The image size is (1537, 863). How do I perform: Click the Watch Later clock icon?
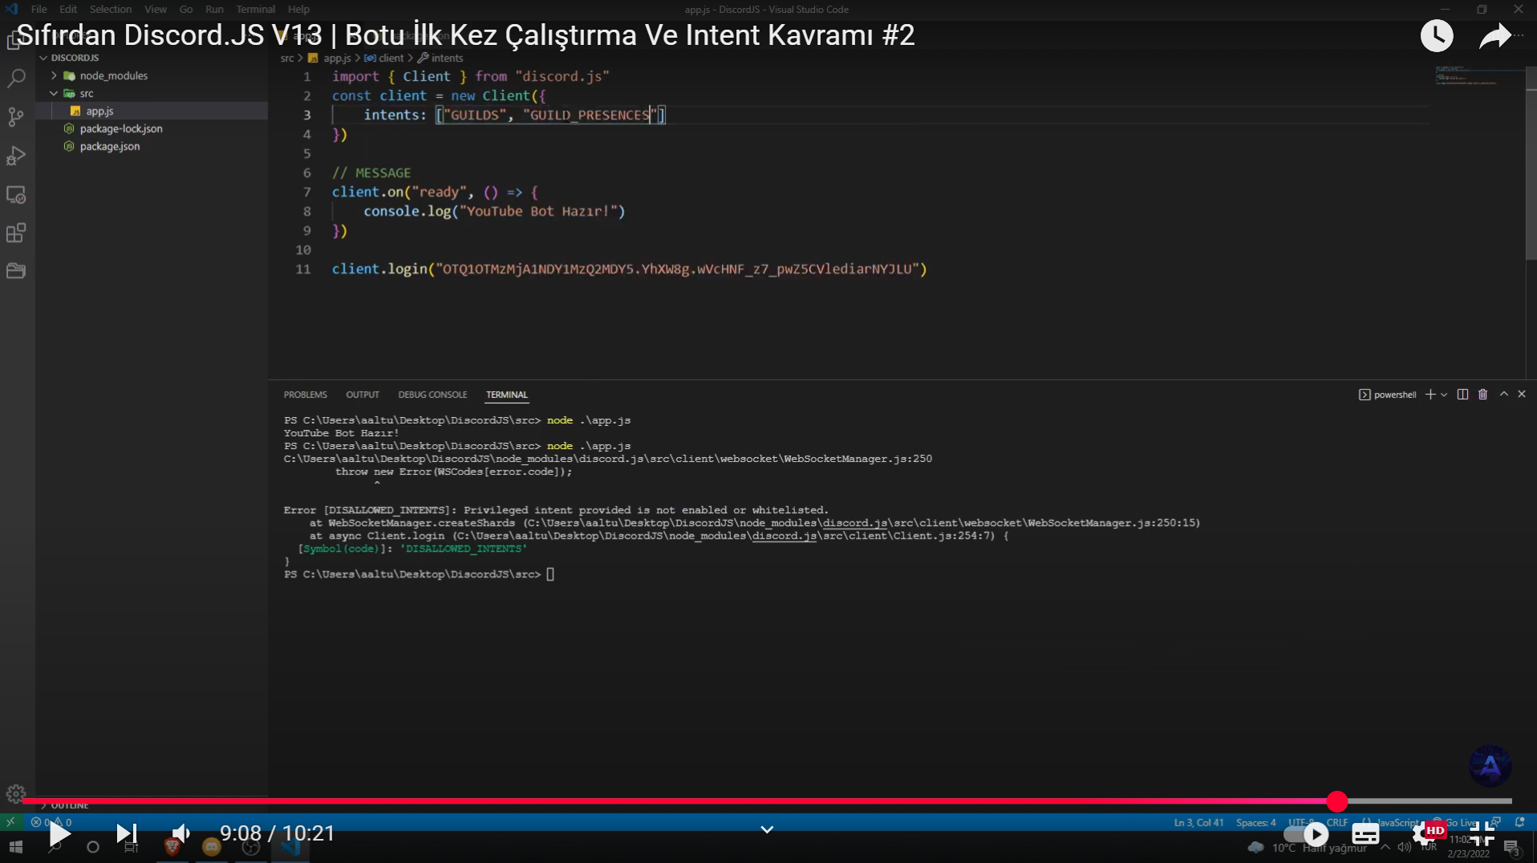coord(1437,36)
